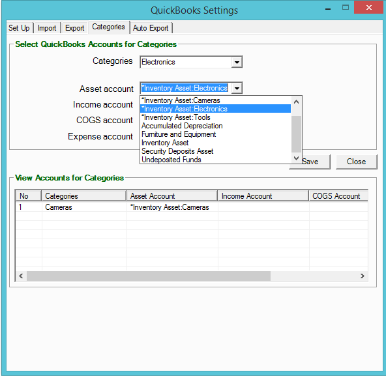The image size is (386, 376).
Task: Click the Categories column header in the table
Action: coord(83,196)
